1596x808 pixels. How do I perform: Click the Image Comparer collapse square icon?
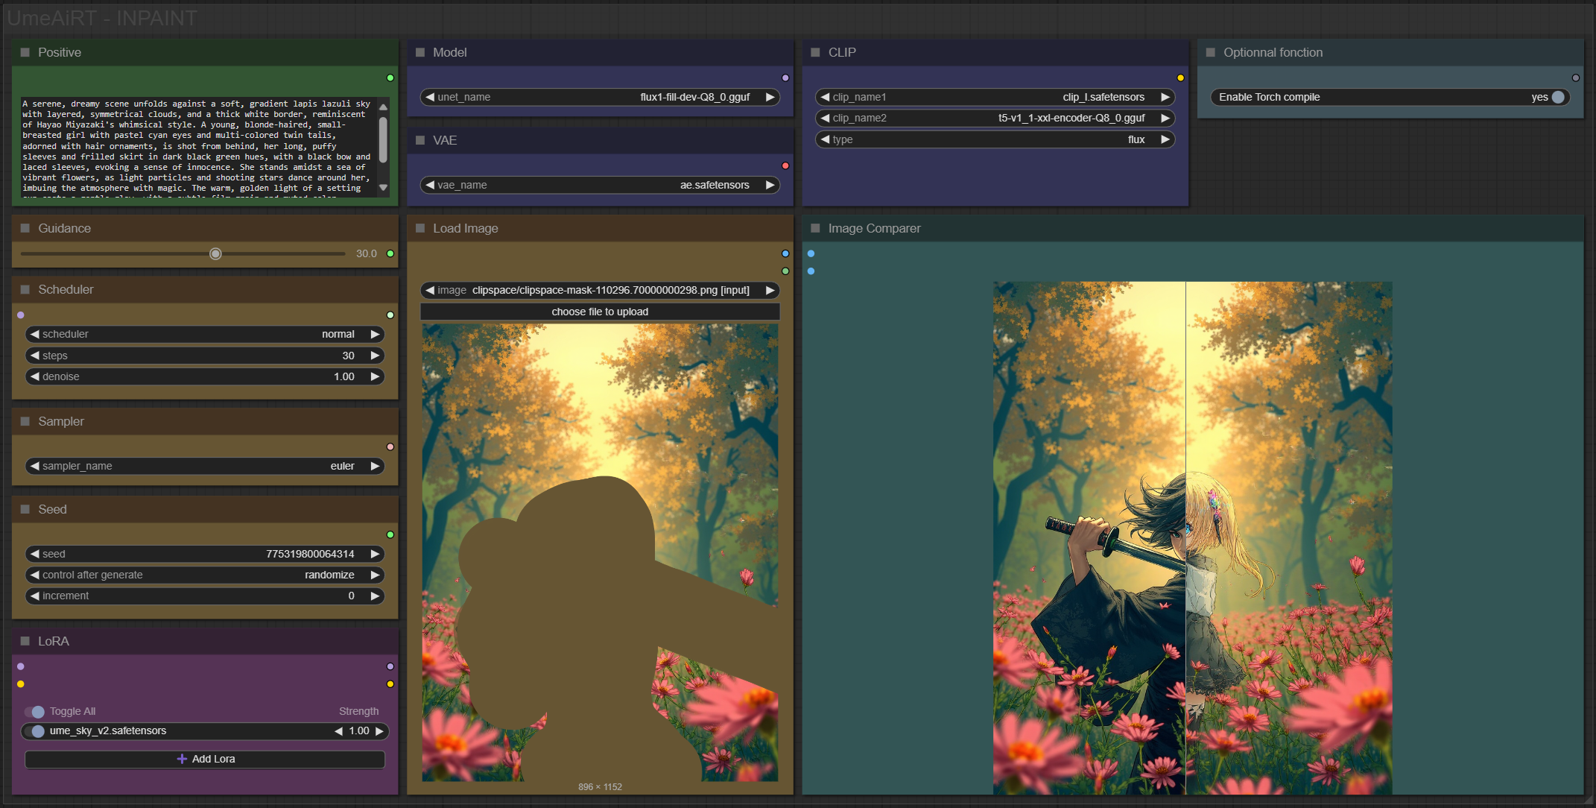815,228
